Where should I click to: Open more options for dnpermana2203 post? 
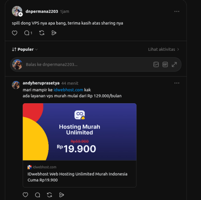tap(177, 12)
